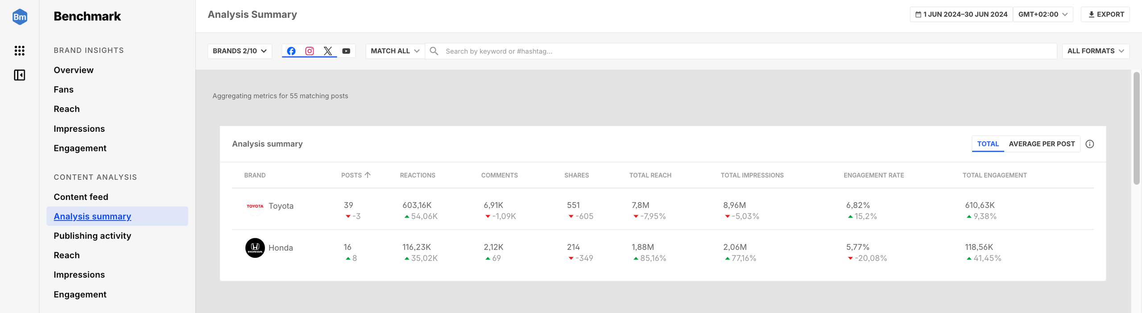Click Toyota engagement rate 6,82%
1142x313 pixels.
(858, 205)
